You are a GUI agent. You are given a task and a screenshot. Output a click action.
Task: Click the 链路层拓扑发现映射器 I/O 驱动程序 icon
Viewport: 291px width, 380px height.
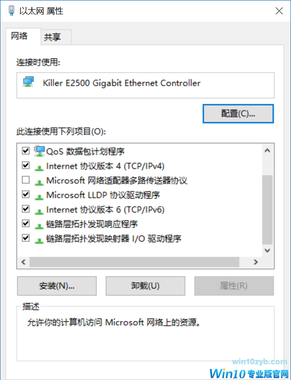coord(40,238)
